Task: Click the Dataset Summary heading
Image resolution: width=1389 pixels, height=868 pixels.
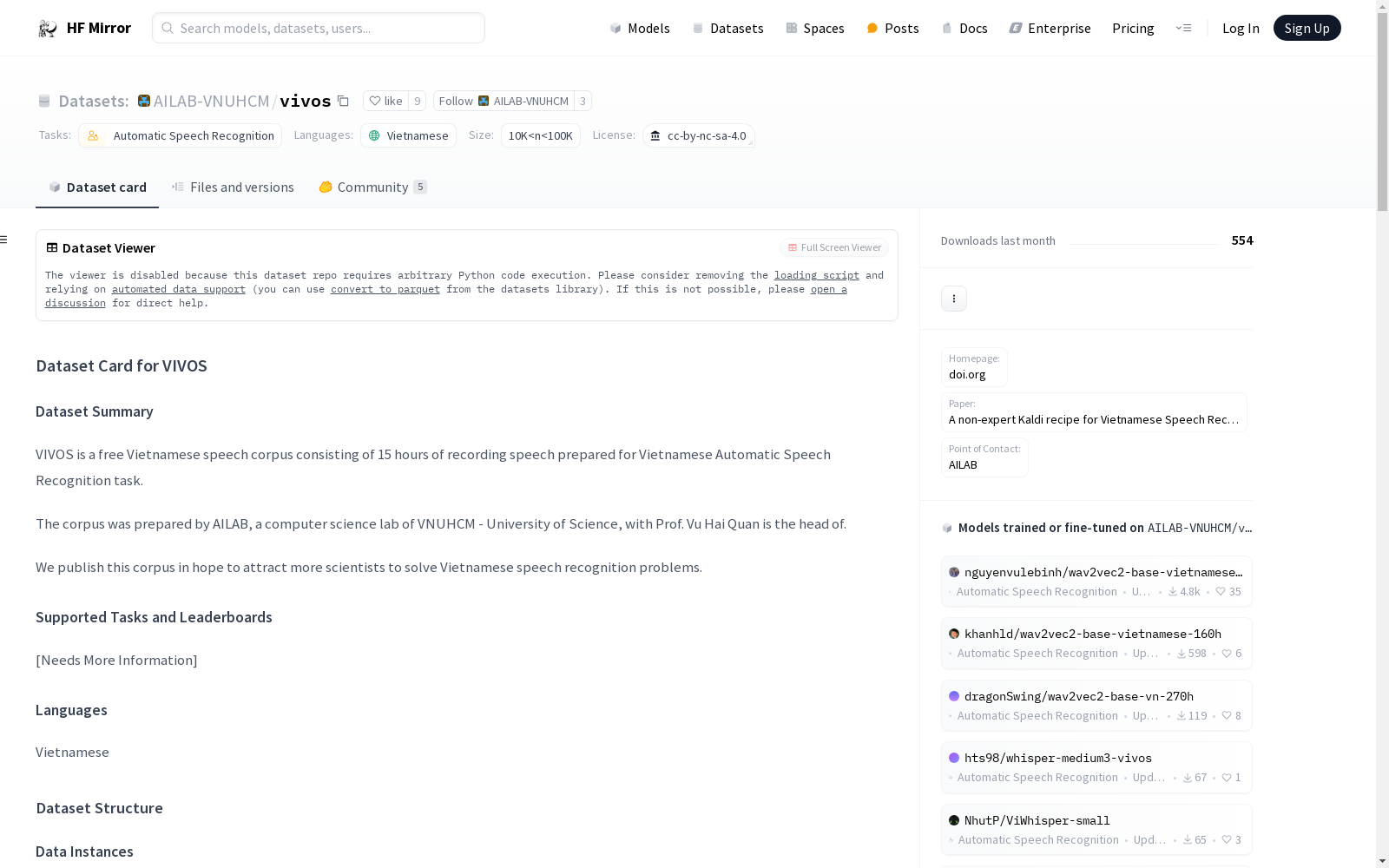Action: [95, 411]
